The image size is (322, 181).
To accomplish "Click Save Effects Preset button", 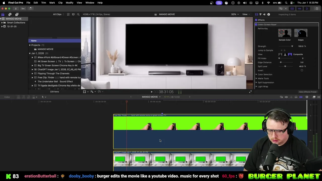I will coord(308,92).
